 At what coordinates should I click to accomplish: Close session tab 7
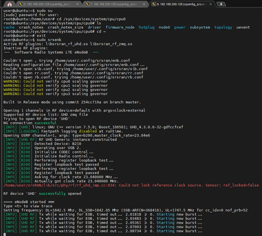tap(144, 4)
